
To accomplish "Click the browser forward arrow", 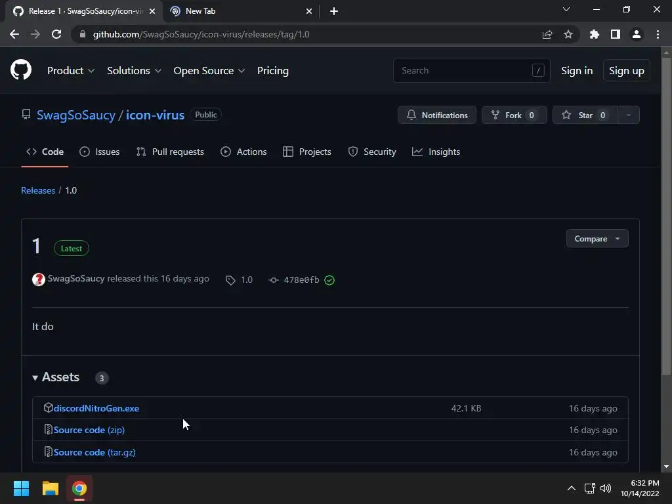I will 35,34.
